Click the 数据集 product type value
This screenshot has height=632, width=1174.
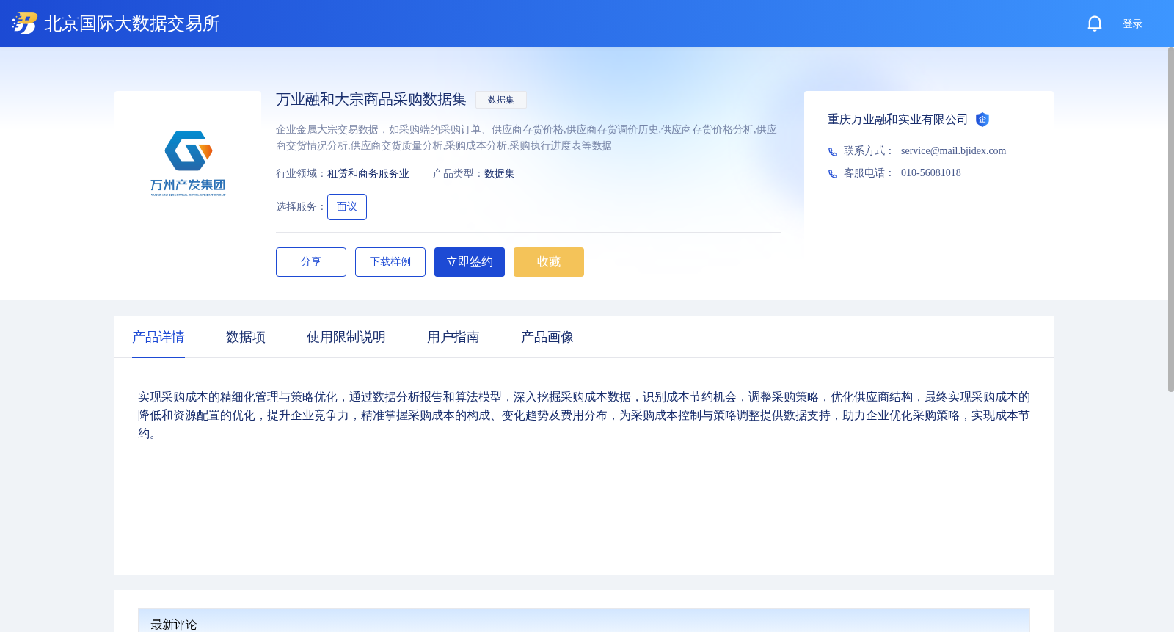coord(500,174)
